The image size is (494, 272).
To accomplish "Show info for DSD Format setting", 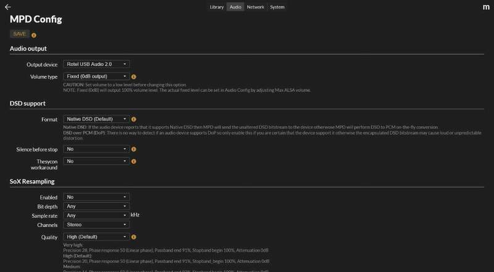I will pos(134,119).
